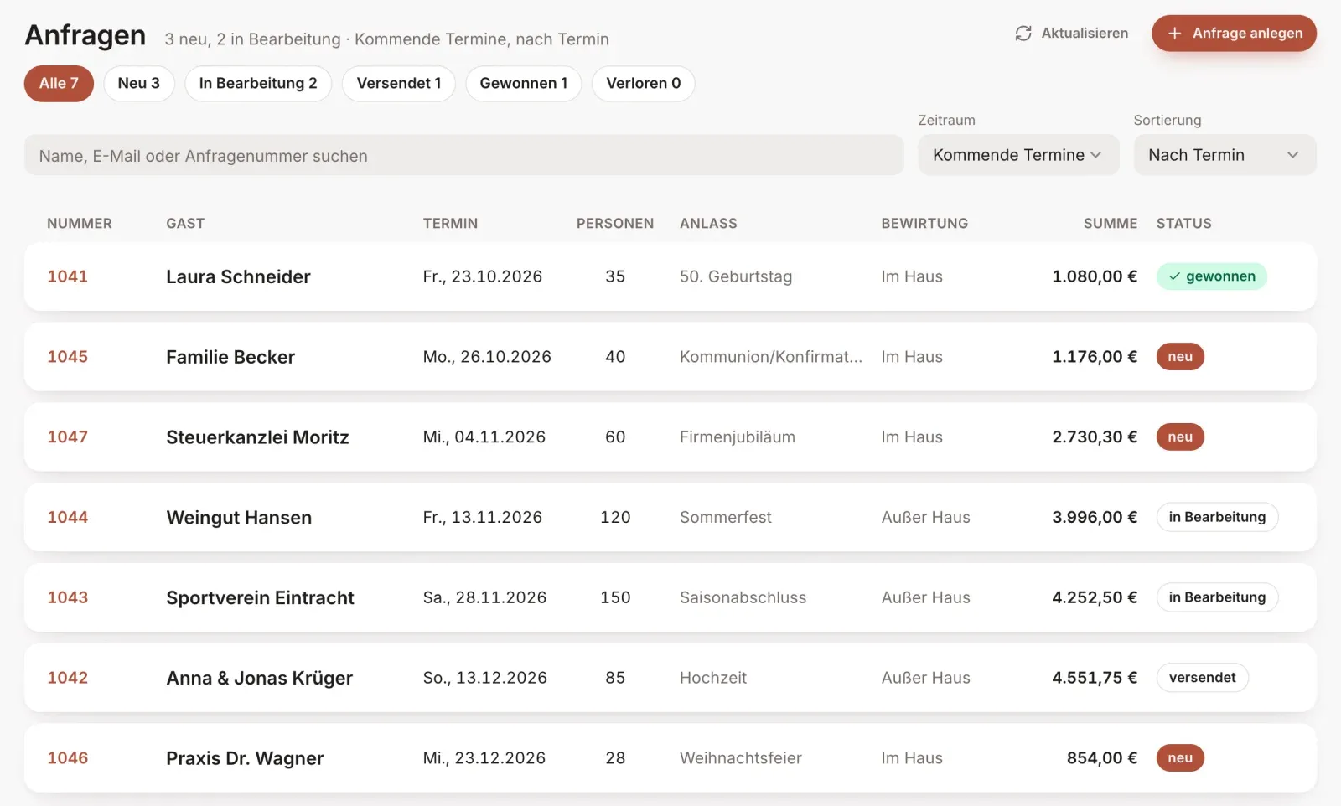Viewport: 1341px width, 806px height.
Task: Click guest name Laura Schneider
Action: (x=238, y=276)
